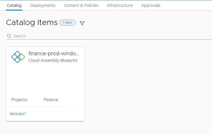Click the card footer right of REQUEST
The image size is (212, 135).
[57, 114]
